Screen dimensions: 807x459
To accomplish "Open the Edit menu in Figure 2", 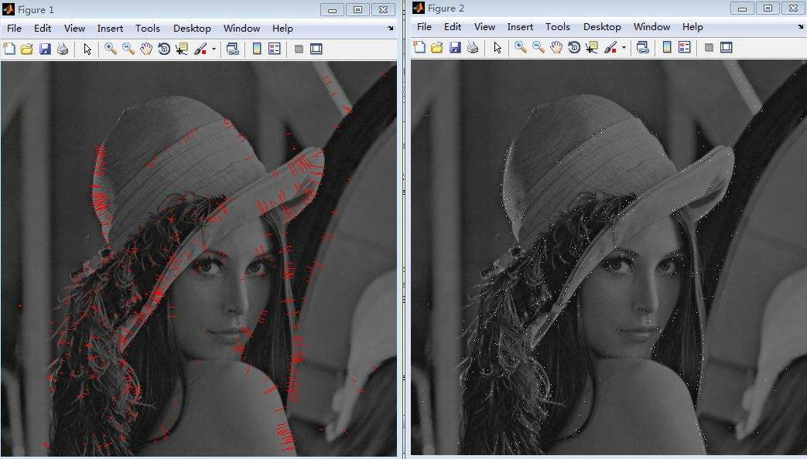I will click(453, 27).
